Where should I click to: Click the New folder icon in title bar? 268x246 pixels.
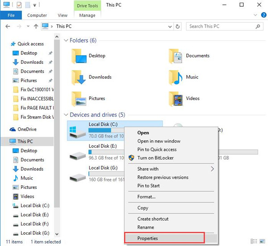(28, 5)
